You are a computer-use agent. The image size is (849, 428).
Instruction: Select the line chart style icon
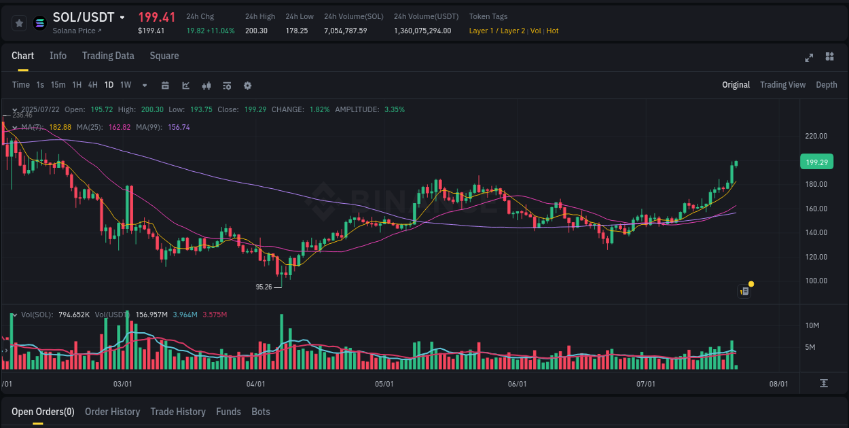(185, 85)
